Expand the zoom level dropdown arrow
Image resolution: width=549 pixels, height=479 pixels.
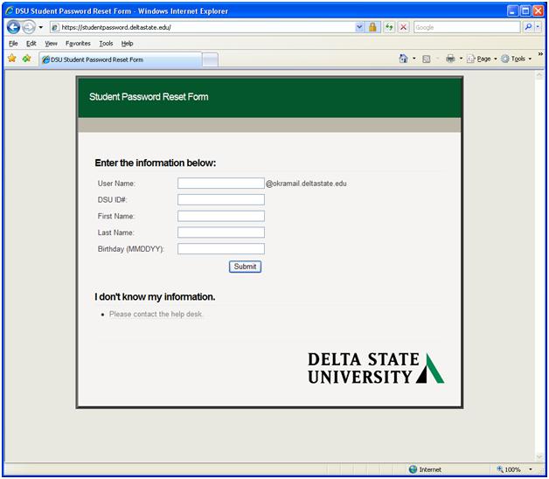point(531,469)
